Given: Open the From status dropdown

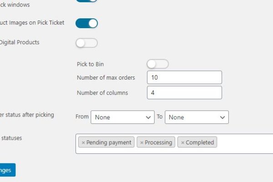Looking at the screenshot, I should [122, 117].
